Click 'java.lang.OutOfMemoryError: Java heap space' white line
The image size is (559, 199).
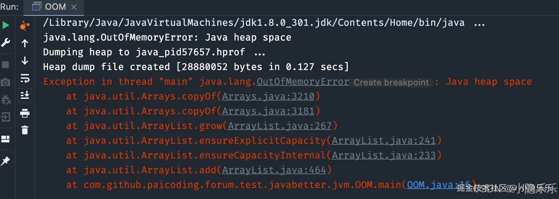[167, 38]
